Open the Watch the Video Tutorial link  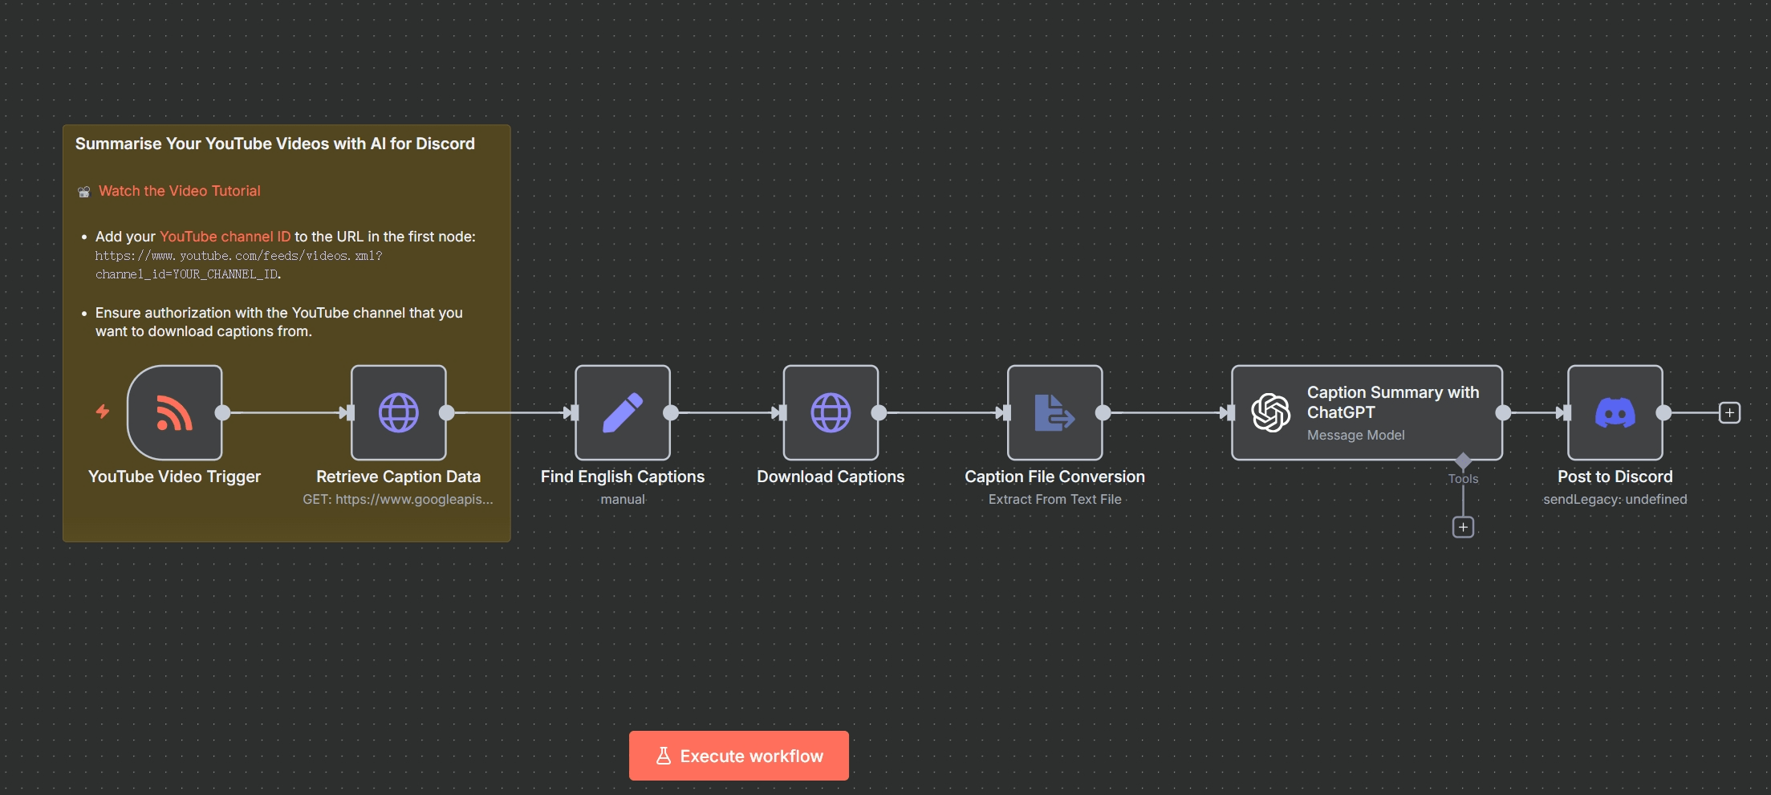point(179,191)
